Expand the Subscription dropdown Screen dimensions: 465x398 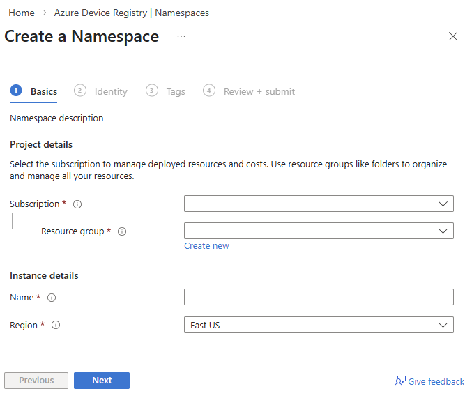click(319, 204)
